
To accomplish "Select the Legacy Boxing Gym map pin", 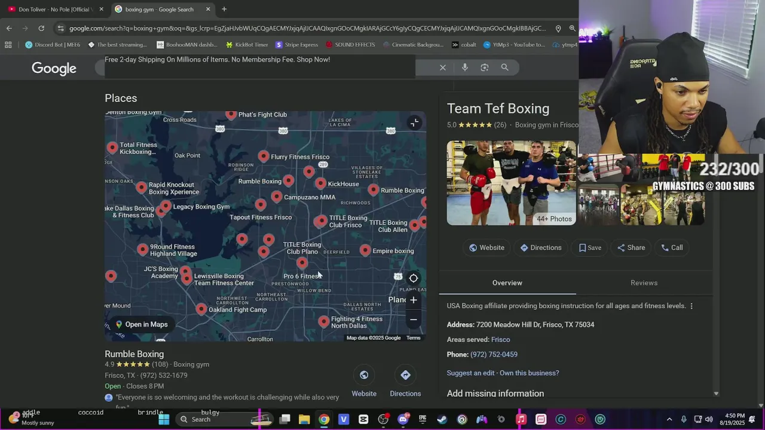I will click(x=166, y=206).
